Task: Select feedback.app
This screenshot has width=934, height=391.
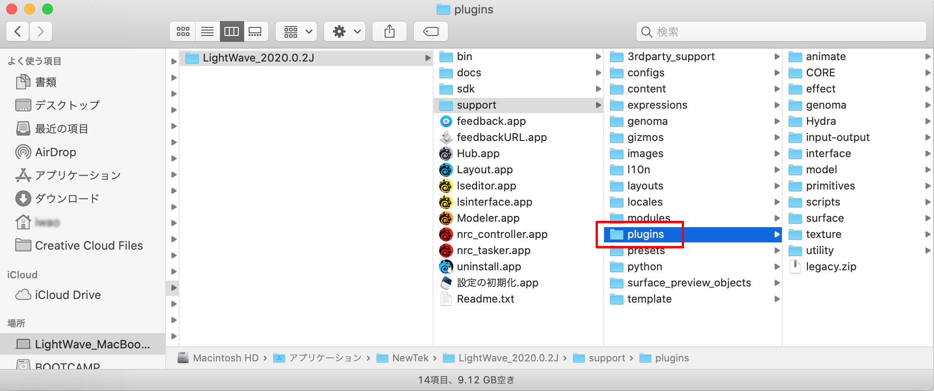Action: [x=518, y=121]
